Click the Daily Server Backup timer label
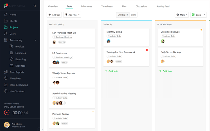Image resolution: width=210 pixels, height=131 pixels. (x=14, y=107)
